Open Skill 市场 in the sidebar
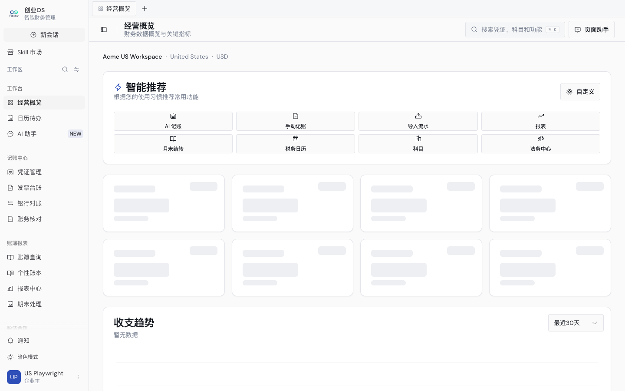The width and height of the screenshot is (625, 391). pos(44,52)
